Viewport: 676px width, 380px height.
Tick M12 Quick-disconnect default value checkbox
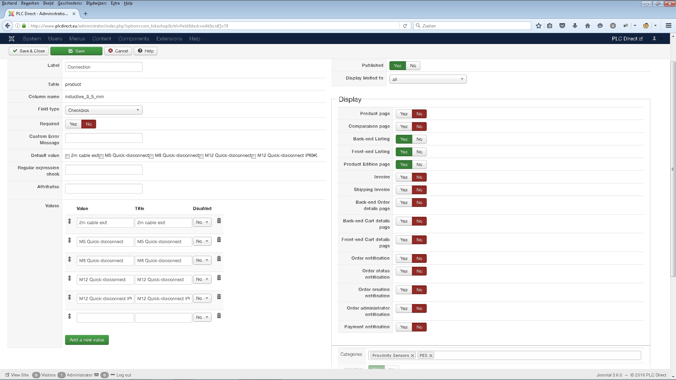point(201,156)
